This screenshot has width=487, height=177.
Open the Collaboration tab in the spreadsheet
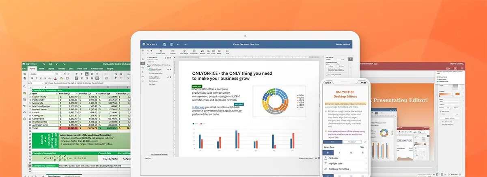pos(97,69)
